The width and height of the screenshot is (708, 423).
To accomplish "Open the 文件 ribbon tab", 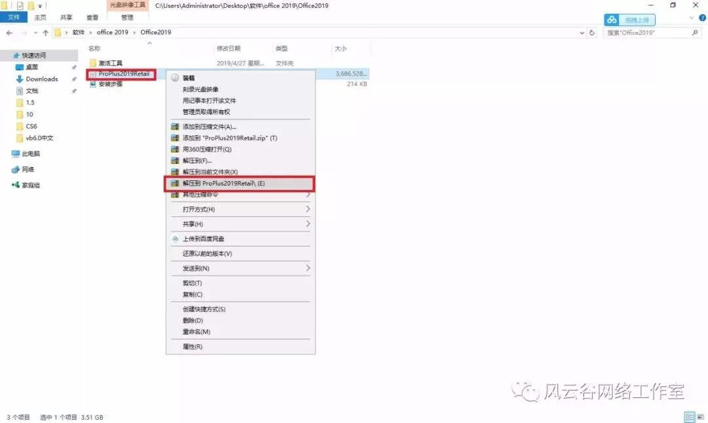I will [14, 17].
